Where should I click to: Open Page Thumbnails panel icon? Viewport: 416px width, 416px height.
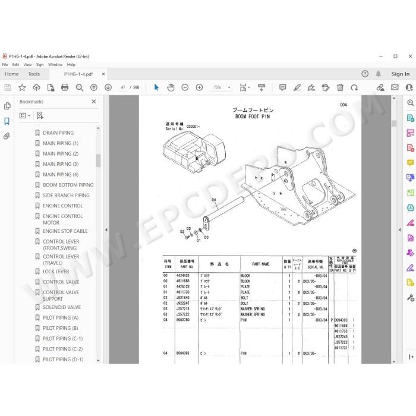coord(7,106)
